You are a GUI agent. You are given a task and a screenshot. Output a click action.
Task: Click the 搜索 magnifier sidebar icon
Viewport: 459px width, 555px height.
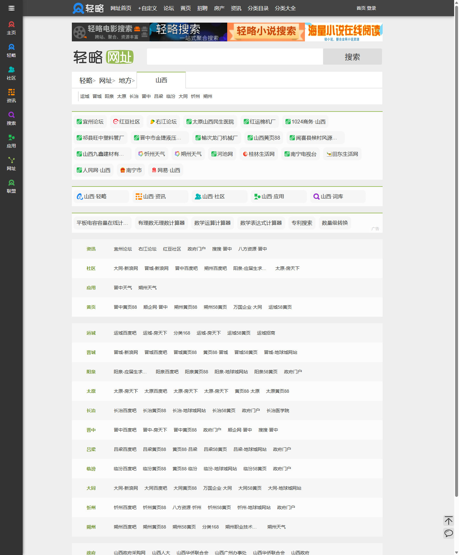11,118
